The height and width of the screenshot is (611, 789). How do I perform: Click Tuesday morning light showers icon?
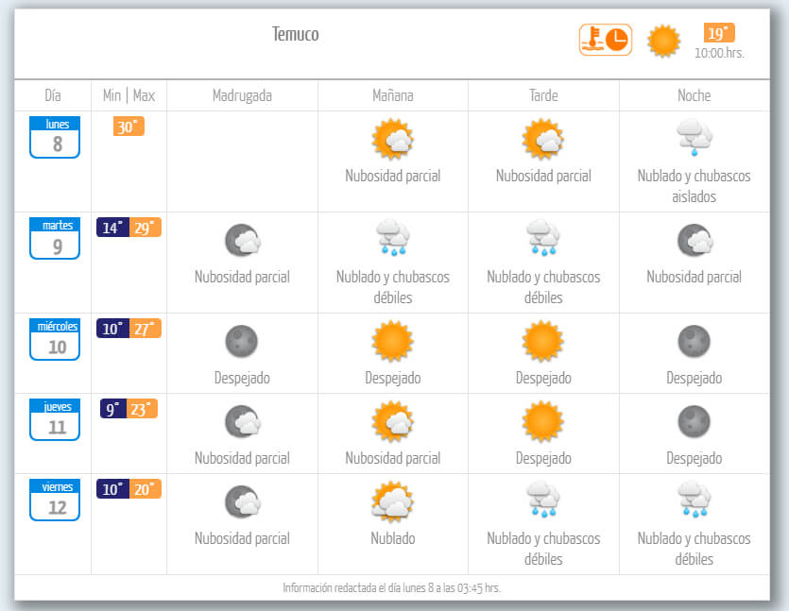point(393,239)
